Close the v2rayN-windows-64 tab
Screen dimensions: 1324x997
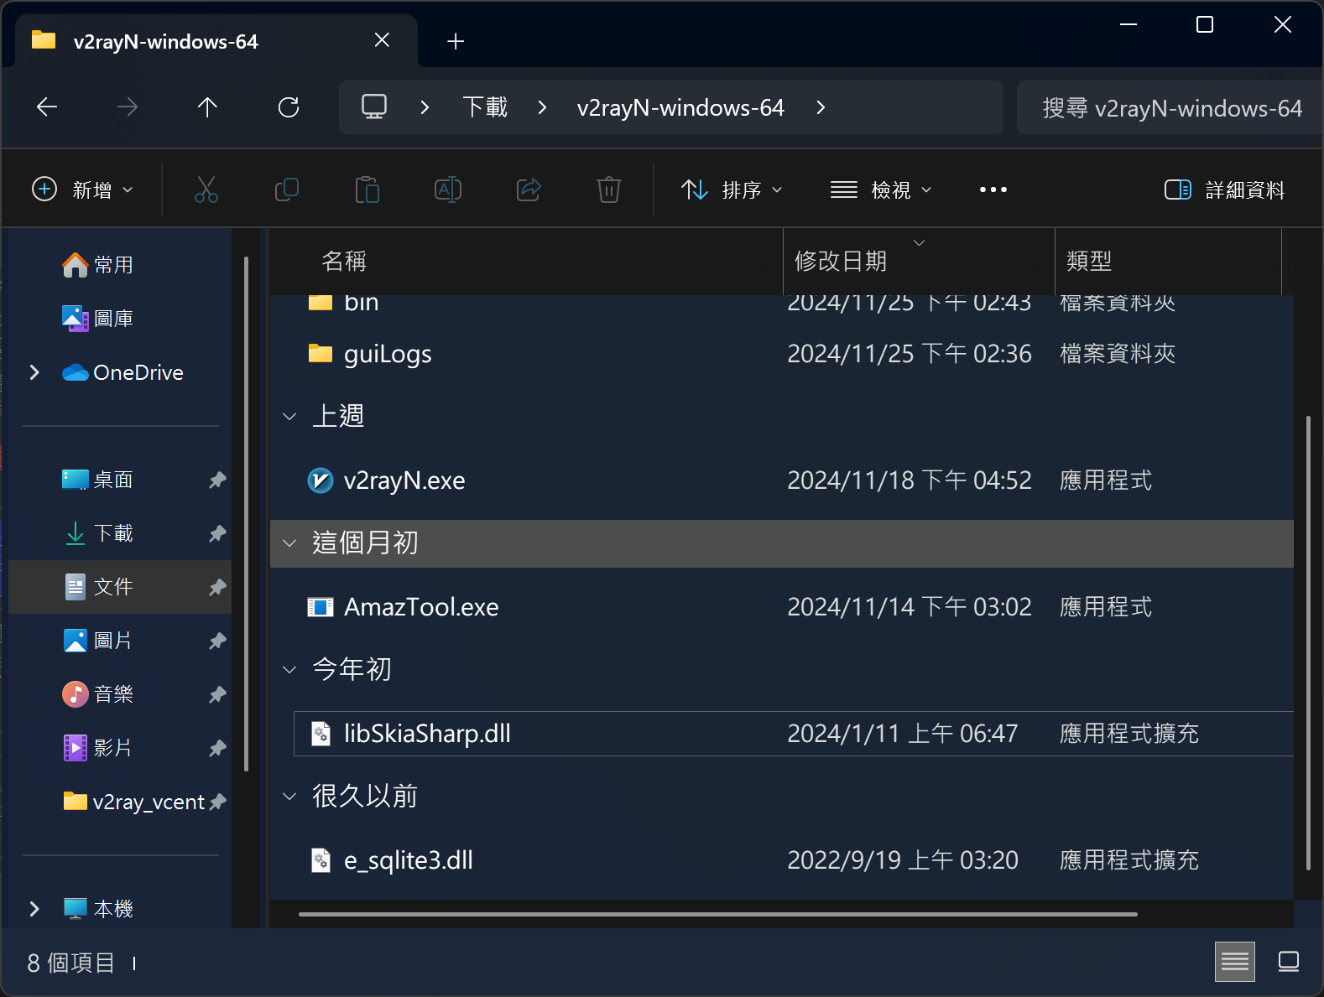382,40
